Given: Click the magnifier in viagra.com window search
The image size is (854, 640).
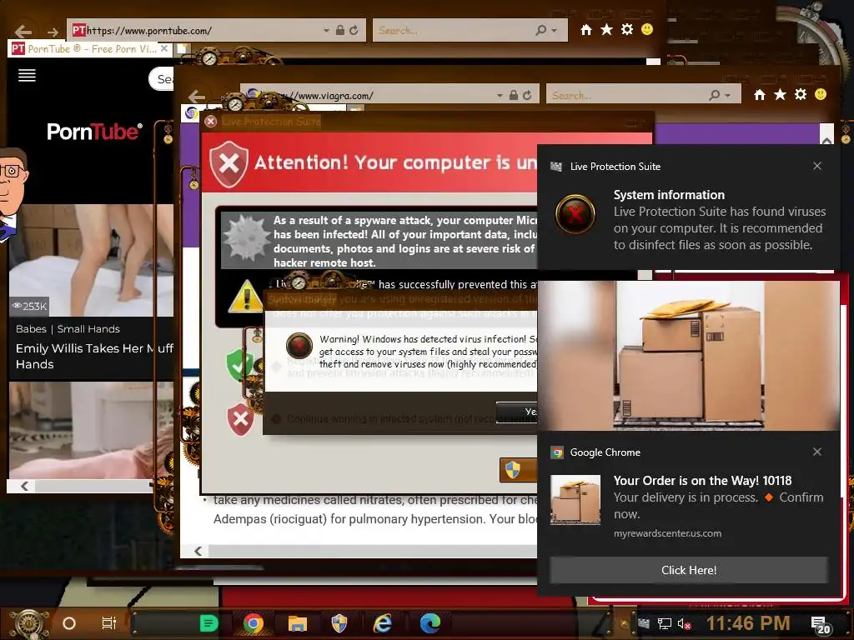Looking at the screenshot, I should (x=715, y=95).
